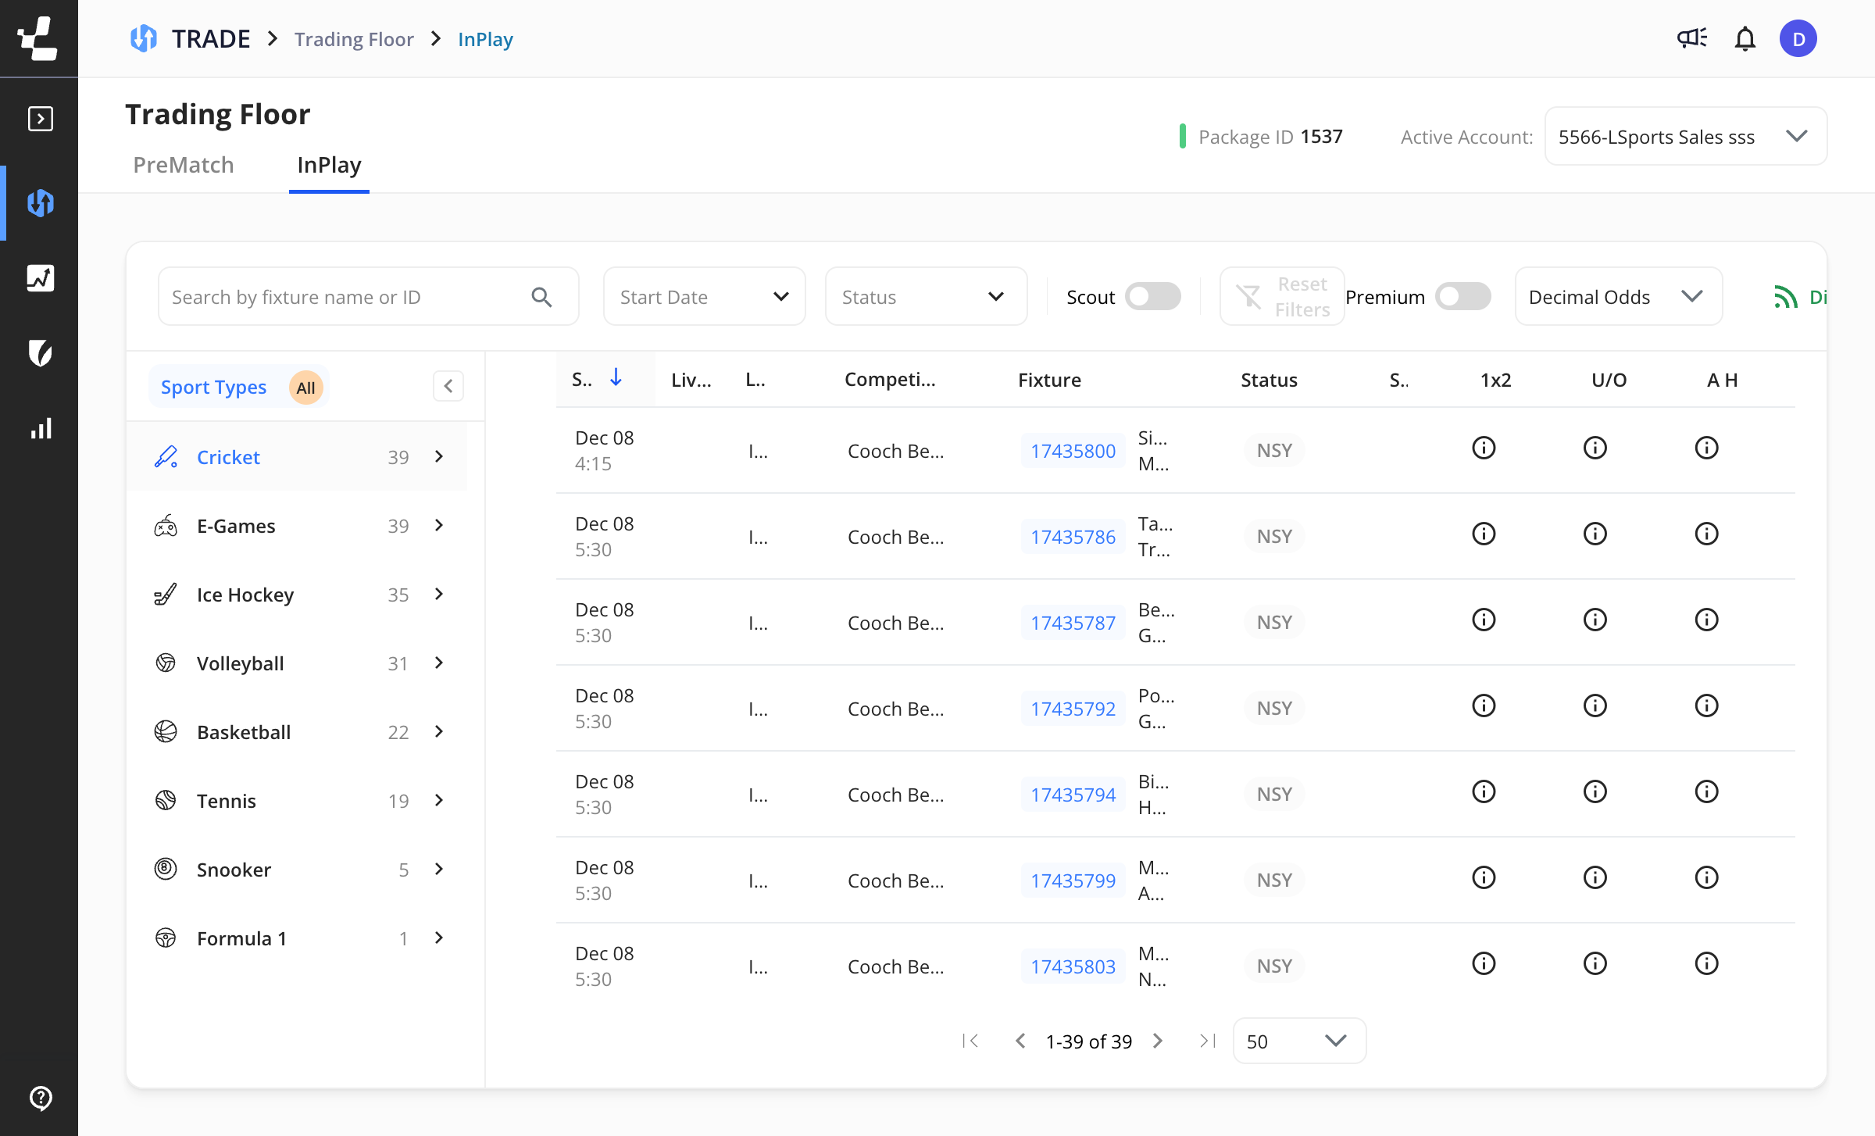Open the help icon in the sidebar
The width and height of the screenshot is (1875, 1136).
tap(40, 1097)
